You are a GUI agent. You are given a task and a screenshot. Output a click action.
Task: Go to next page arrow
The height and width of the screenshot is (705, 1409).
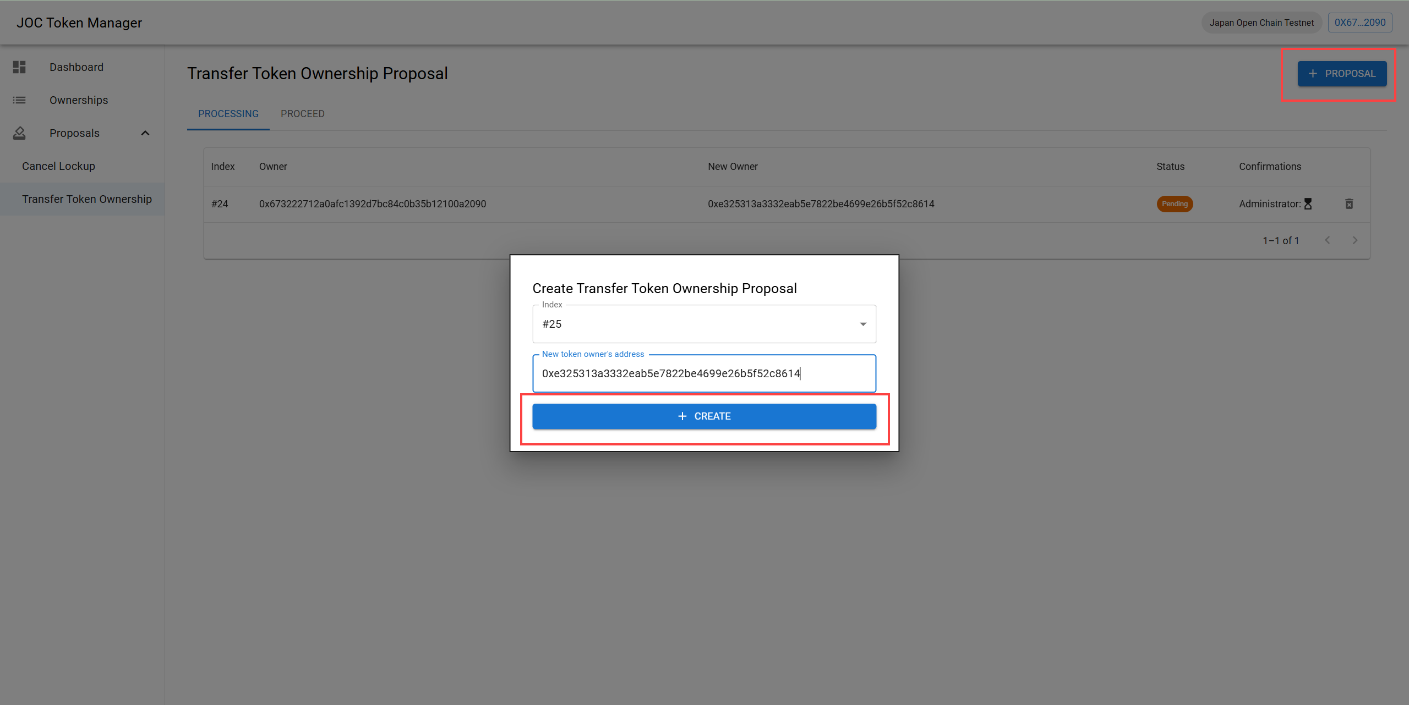(x=1355, y=240)
